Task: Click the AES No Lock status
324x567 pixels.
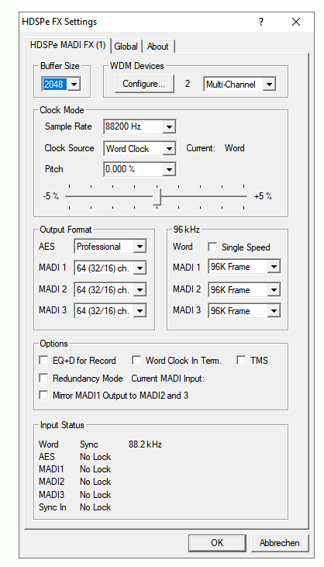Action: 95,457
